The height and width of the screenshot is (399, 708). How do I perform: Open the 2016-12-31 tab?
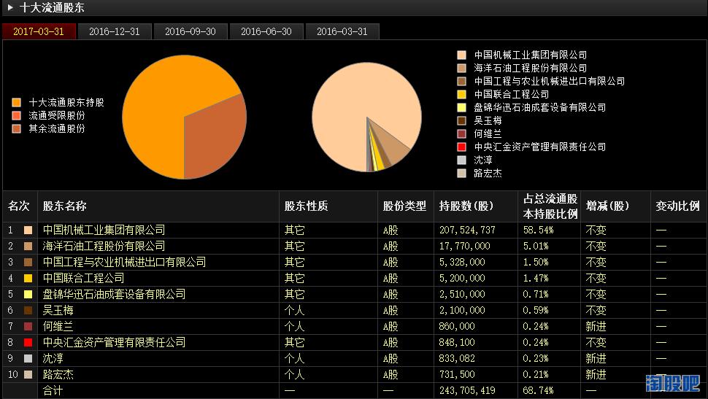(115, 31)
